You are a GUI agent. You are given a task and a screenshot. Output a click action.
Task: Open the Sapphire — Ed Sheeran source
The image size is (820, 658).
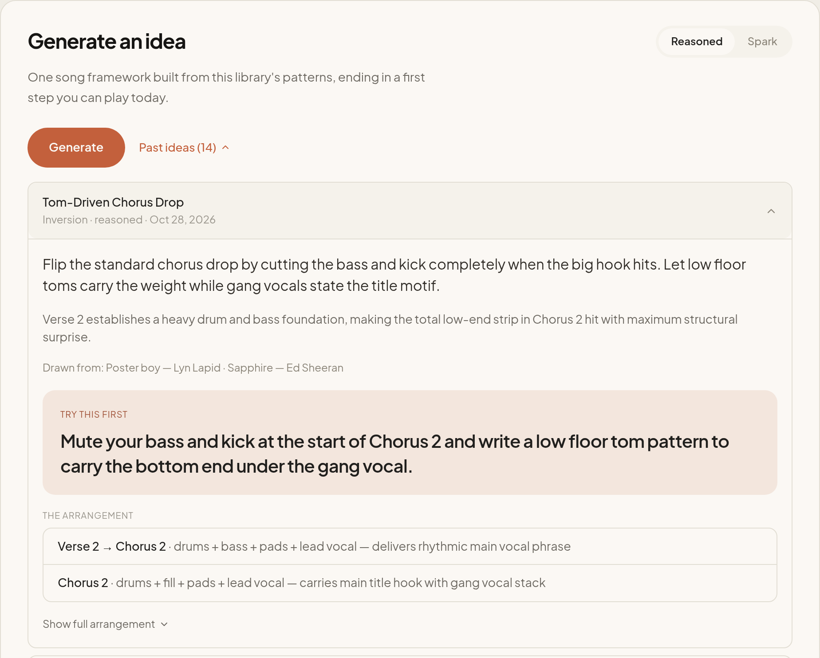click(x=285, y=368)
